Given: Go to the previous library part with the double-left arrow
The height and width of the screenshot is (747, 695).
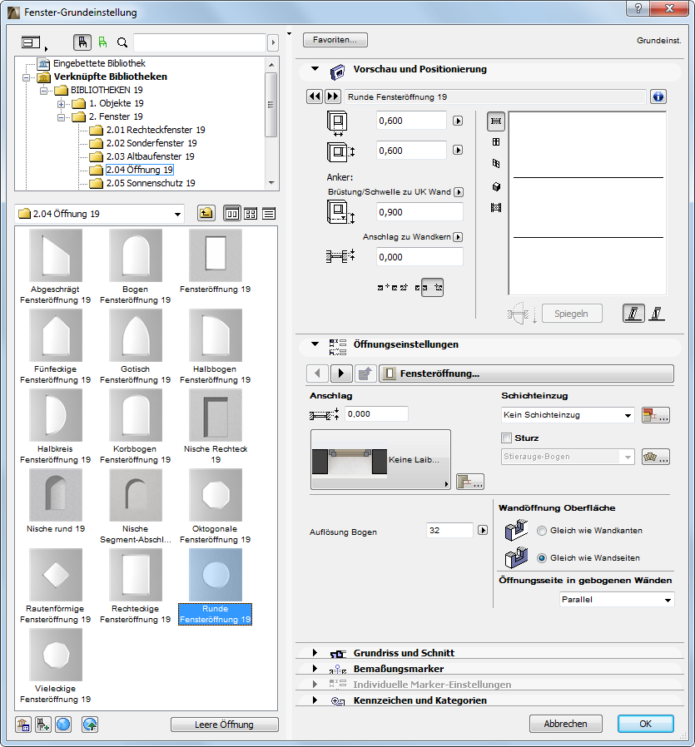Looking at the screenshot, I should pos(314,96).
